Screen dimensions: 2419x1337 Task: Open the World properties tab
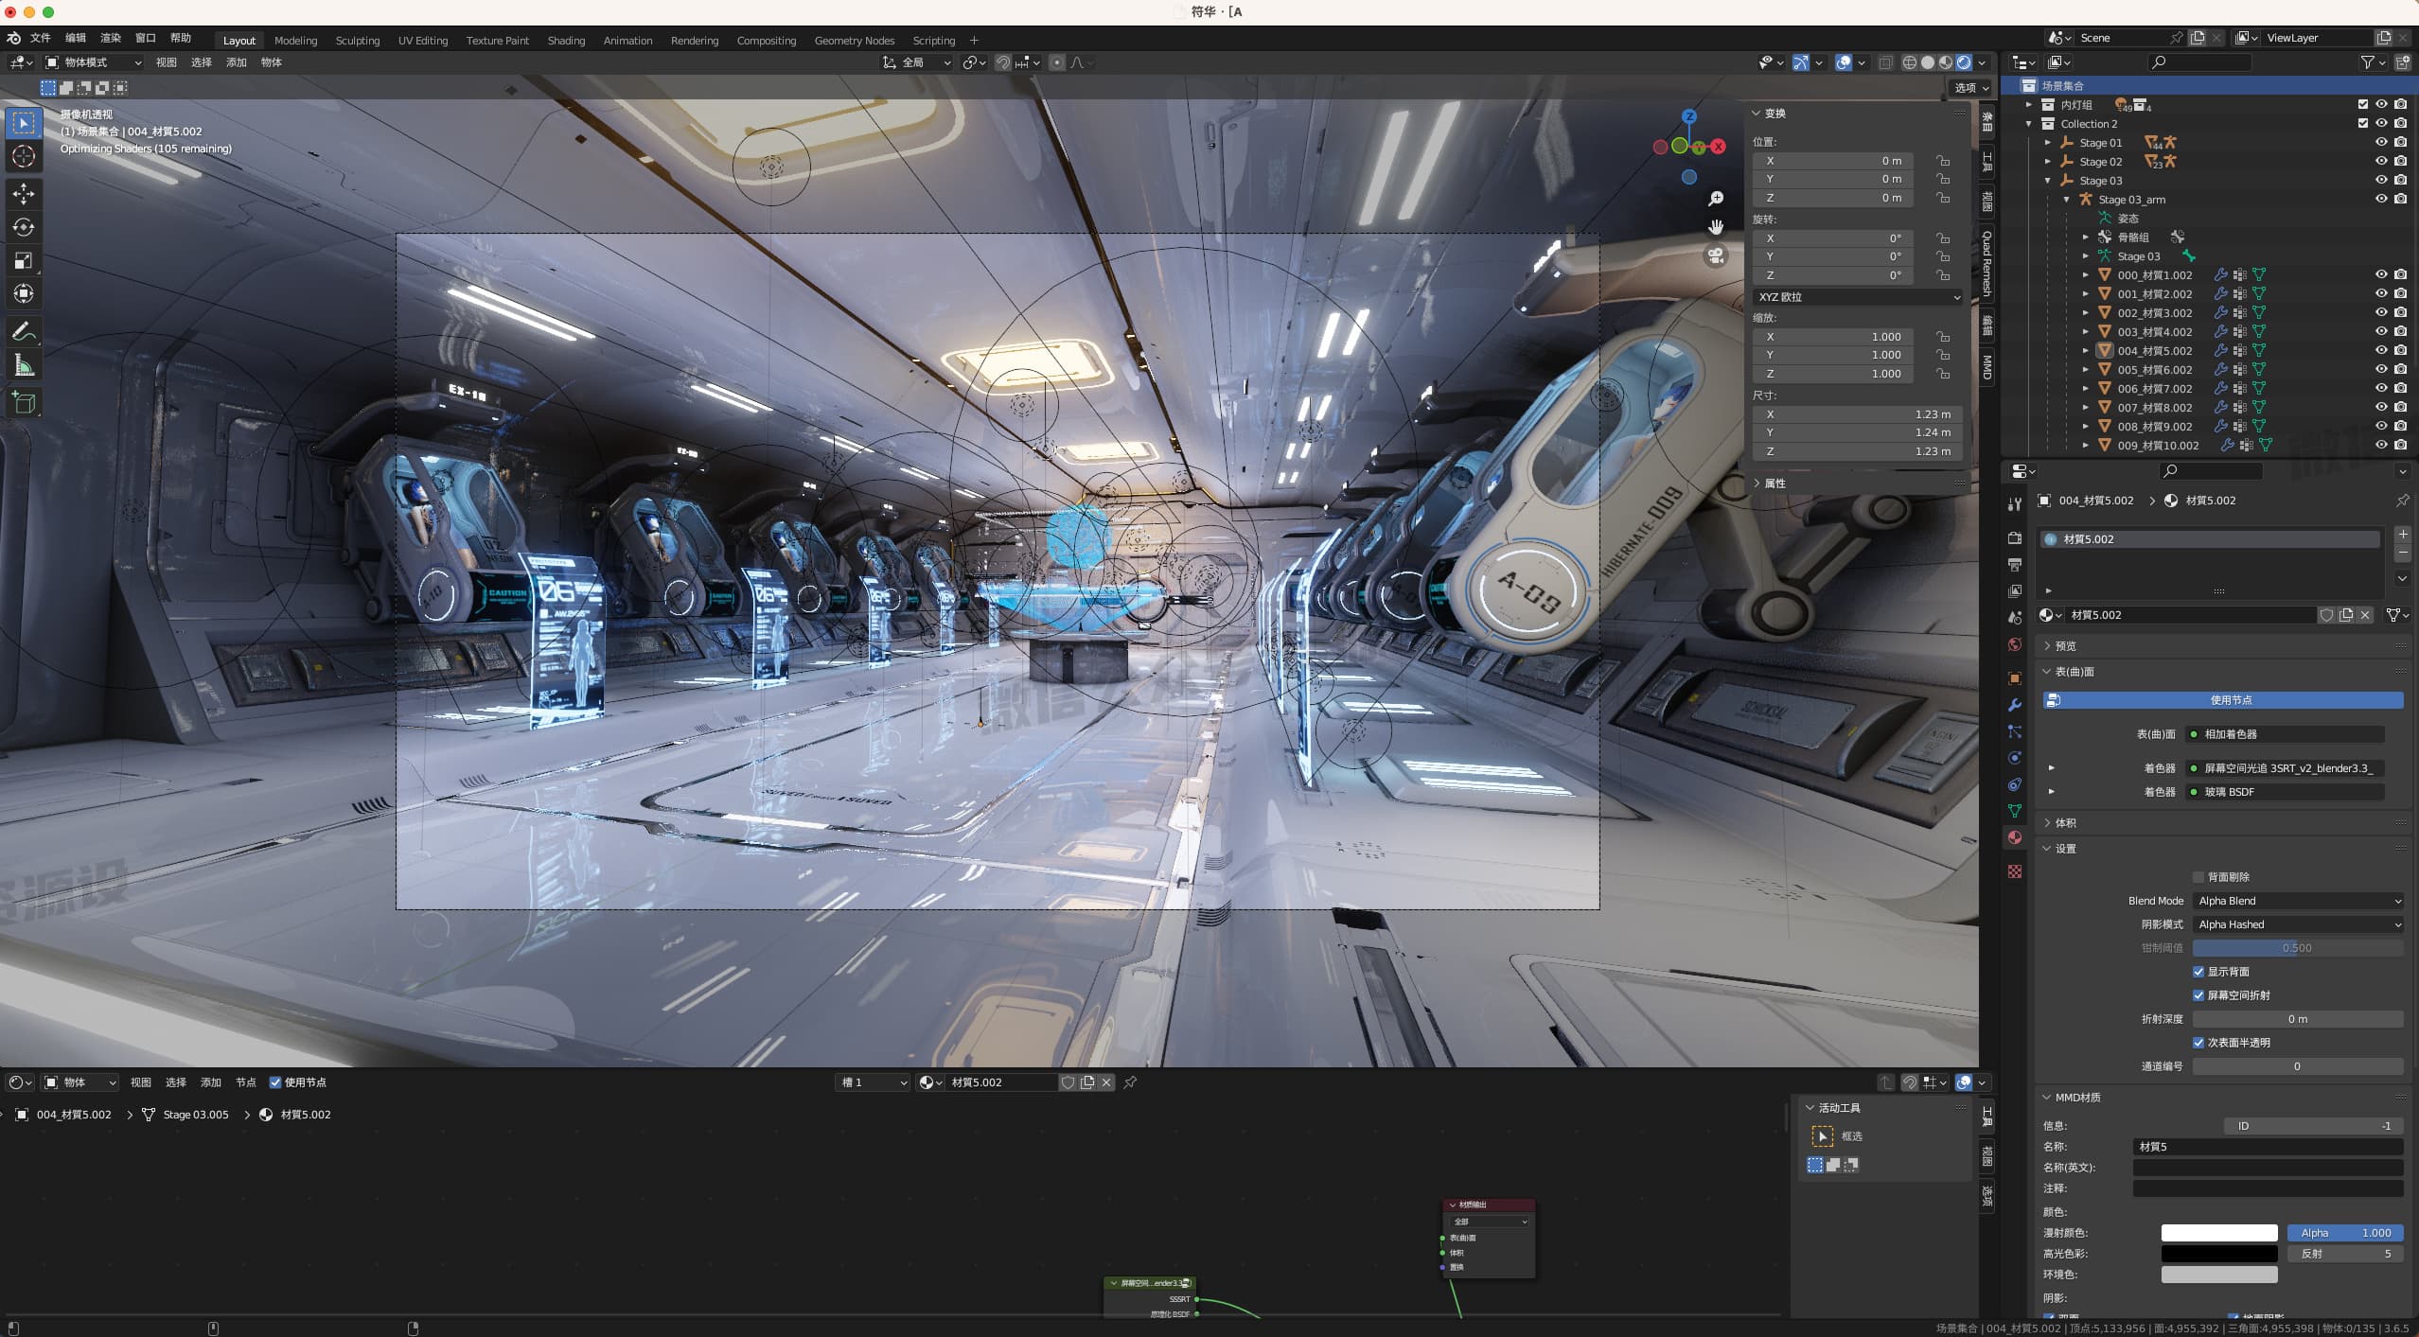[x=2015, y=644]
